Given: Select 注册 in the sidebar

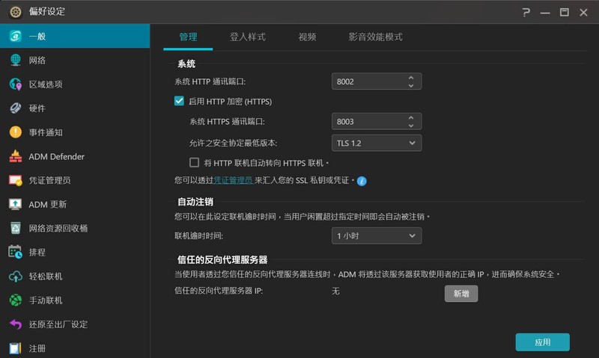Looking at the screenshot, I should [x=75, y=348].
